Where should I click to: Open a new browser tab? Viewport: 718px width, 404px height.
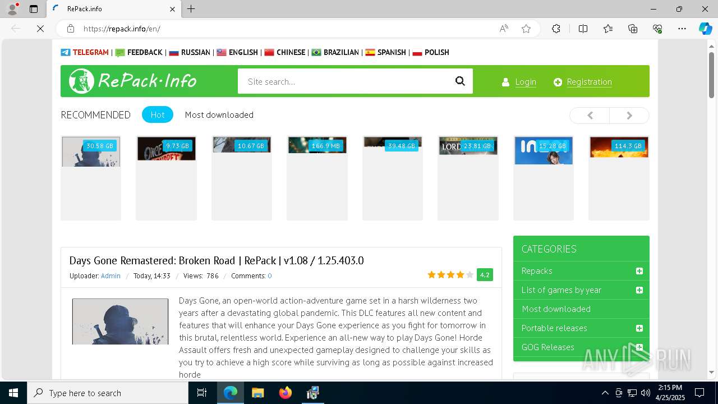click(x=191, y=9)
